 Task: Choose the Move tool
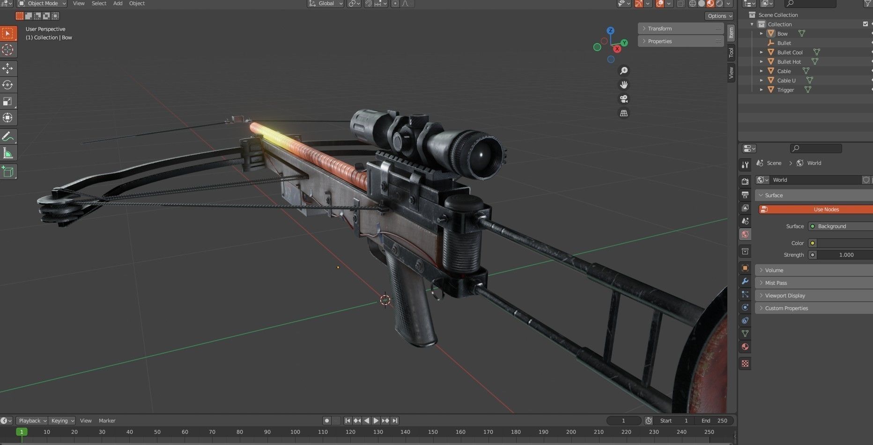pos(8,68)
